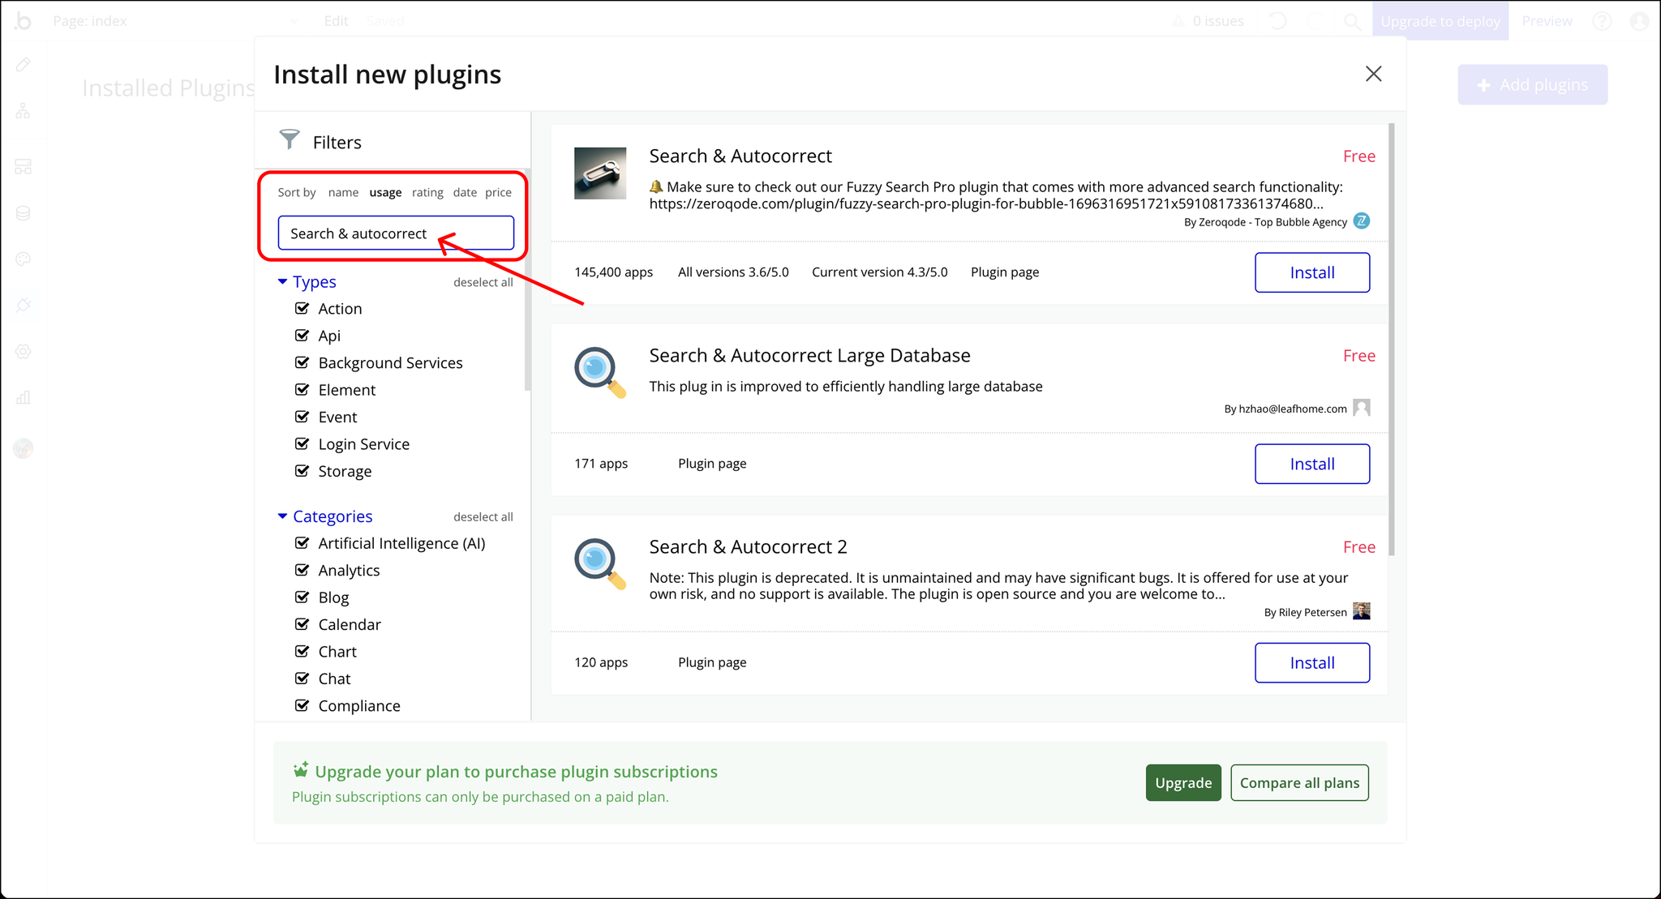Sort plugins by rating
Screen dimensions: 1661x899
pyautogui.click(x=427, y=192)
